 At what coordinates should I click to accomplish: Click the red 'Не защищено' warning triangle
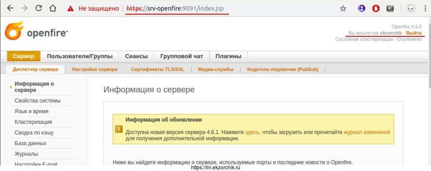(70, 8)
